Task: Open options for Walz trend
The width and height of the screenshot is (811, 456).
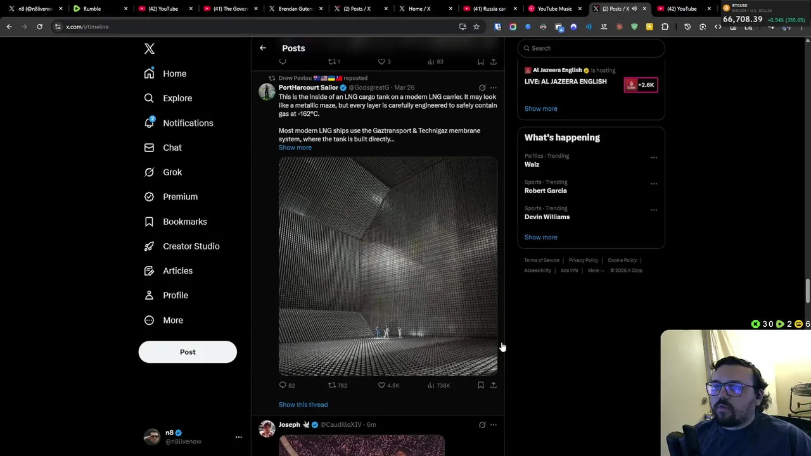Action: (x=654, y=158)
